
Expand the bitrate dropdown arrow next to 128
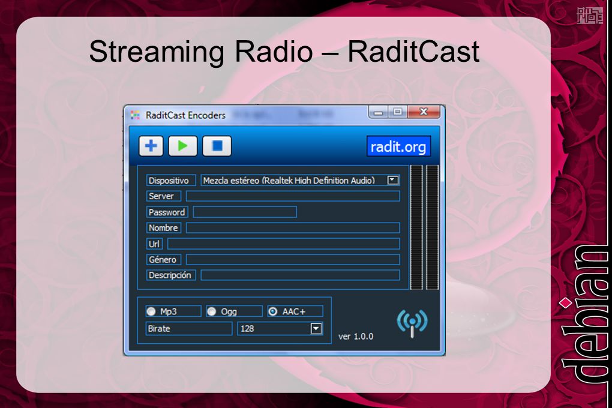tap(316, 328)
